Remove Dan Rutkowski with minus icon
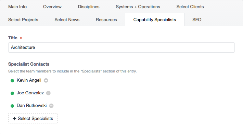Viewport: 243px width, 134px height. 51,106
